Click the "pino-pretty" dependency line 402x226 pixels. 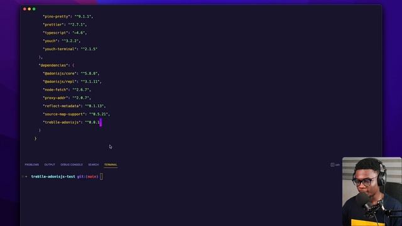click(68, 16)
